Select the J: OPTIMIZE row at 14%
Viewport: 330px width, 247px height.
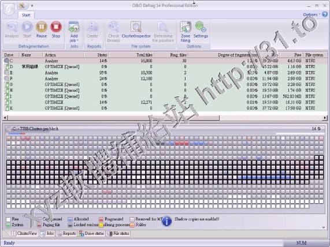pos(165,102)
